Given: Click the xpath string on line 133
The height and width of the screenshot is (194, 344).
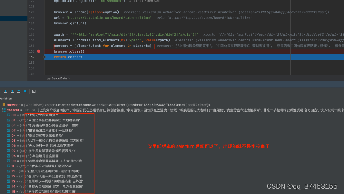Looking at the screenshot, I should [134, 34].
